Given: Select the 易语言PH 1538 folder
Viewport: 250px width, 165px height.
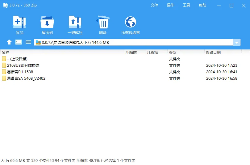Looking at the screenshot, I should [20, 72].
